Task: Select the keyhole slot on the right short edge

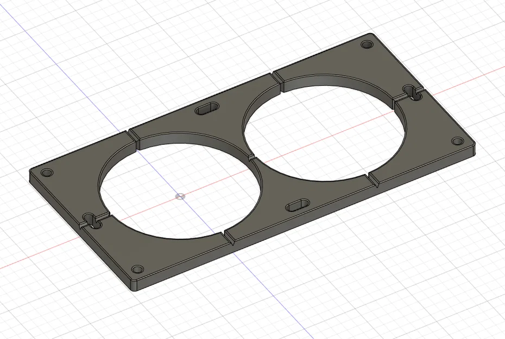Action: tap(412, 92)
